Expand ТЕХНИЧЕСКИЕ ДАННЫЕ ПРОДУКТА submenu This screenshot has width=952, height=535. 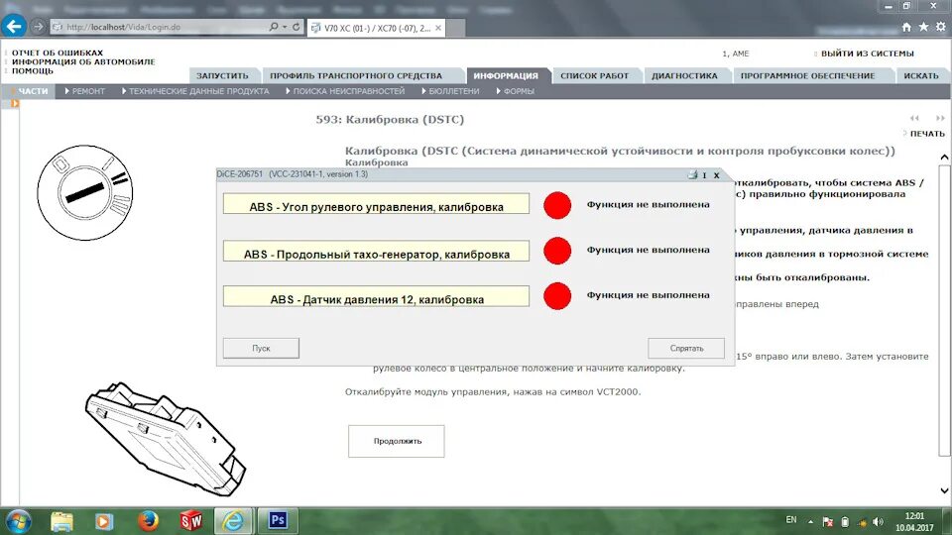[x=195, y=91]
